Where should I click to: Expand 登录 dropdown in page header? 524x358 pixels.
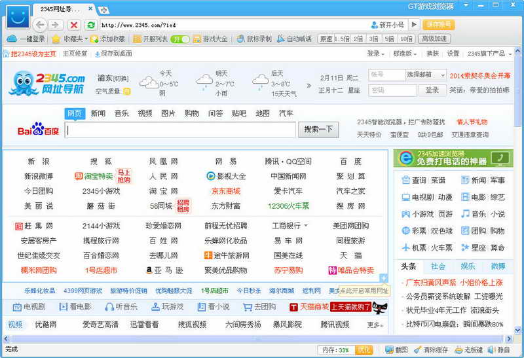[x=376, y=54]
